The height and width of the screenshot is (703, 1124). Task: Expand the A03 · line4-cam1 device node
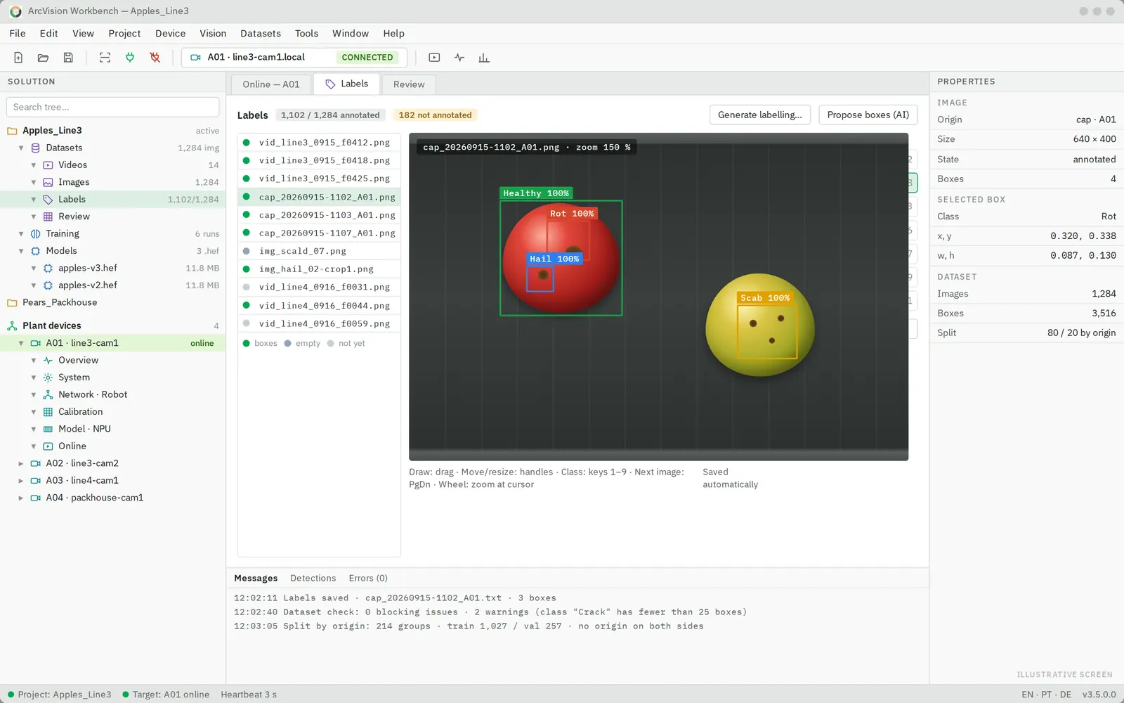pyautogui.click(x=21, y=481)
